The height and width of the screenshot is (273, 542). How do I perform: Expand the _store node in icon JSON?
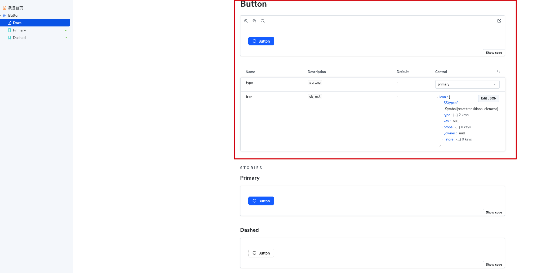coord(442,139)
